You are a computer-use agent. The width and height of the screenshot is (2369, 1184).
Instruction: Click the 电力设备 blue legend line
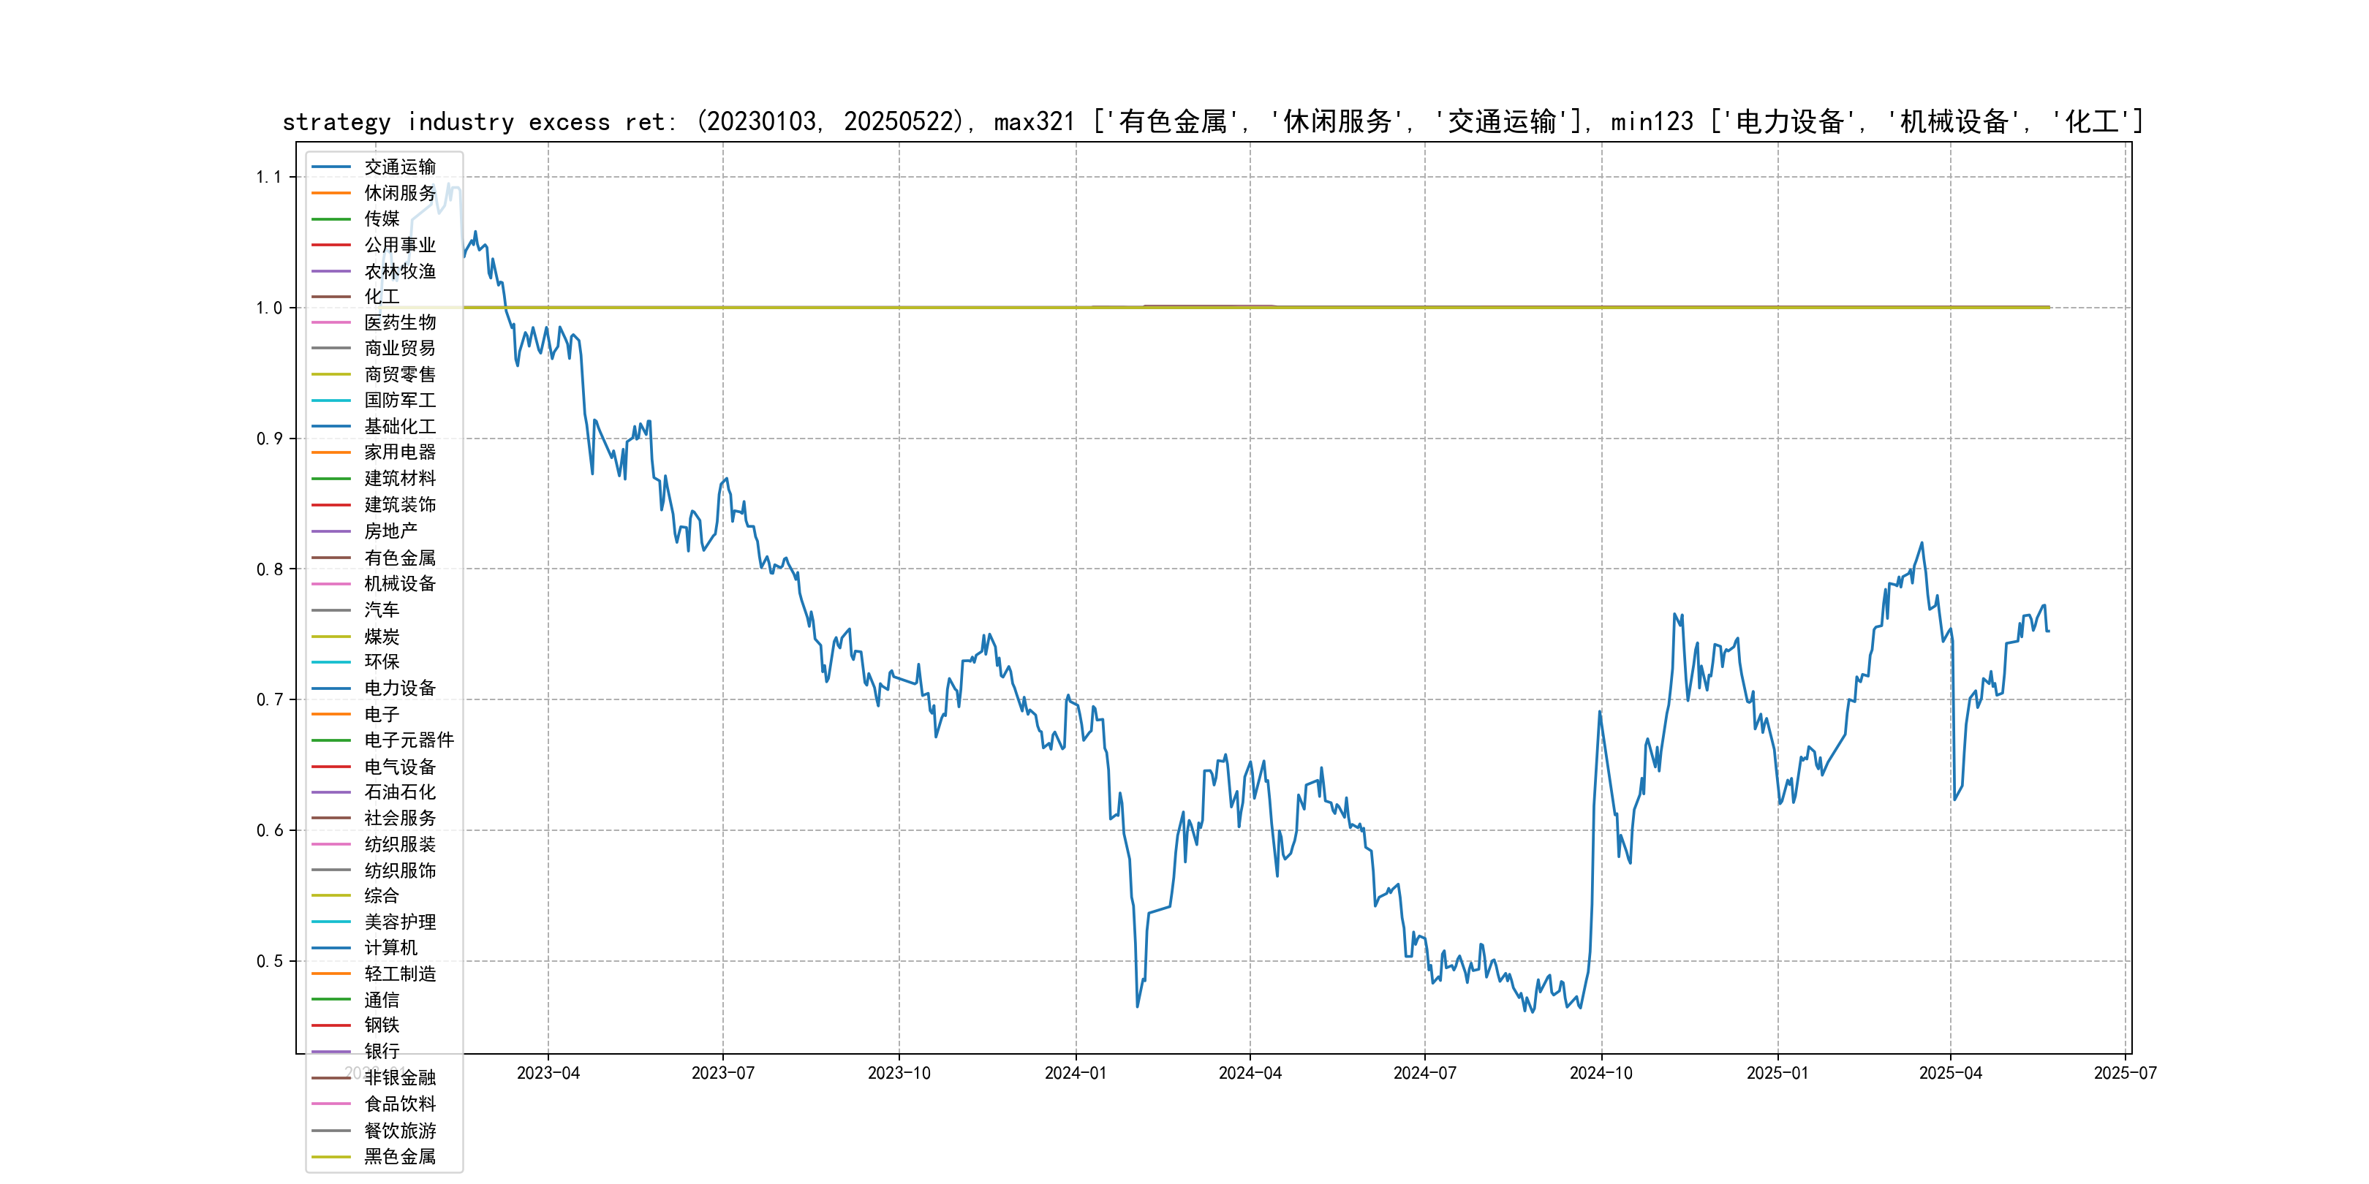pos(331,688)
